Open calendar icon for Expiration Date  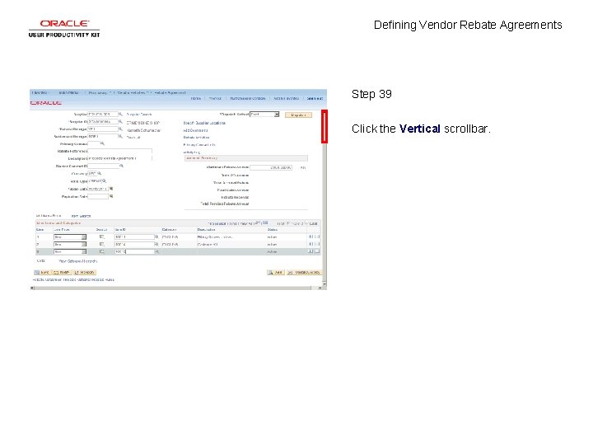[111, 196]
